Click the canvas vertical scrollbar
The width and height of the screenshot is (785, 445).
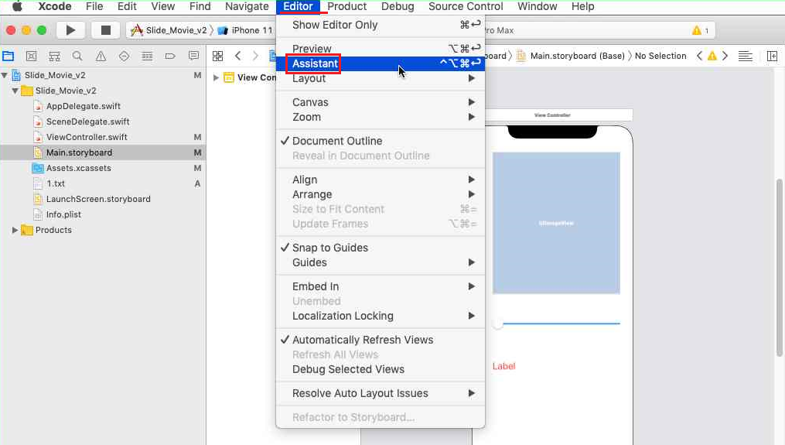click(x=779, y=268)
